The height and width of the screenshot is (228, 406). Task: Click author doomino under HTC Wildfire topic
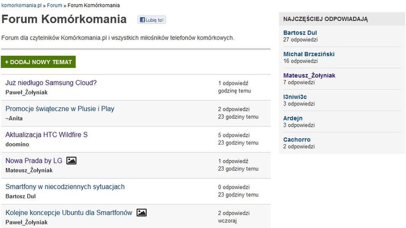17,145
